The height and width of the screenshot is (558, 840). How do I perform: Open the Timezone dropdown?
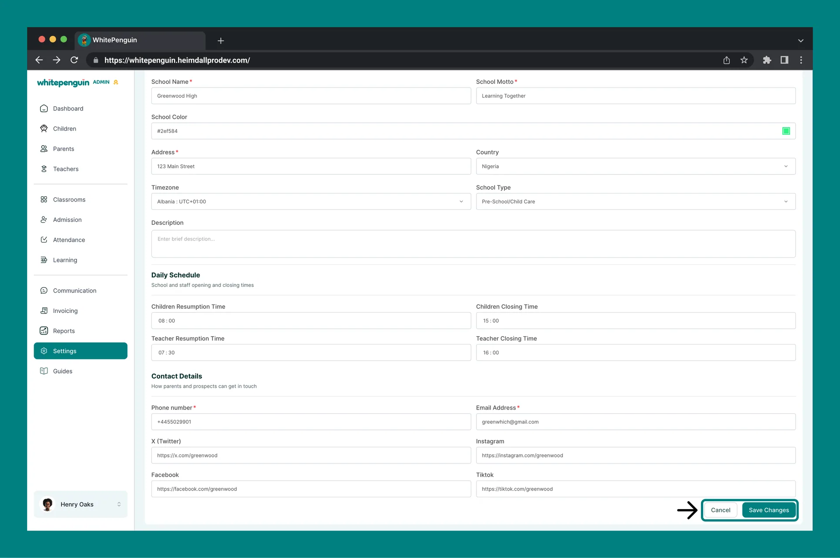311,202
